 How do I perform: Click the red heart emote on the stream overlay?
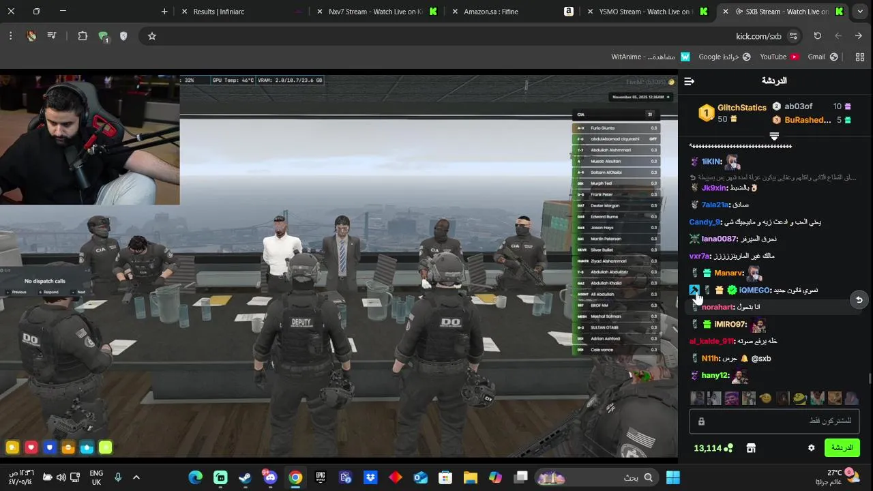pos(31,448)
